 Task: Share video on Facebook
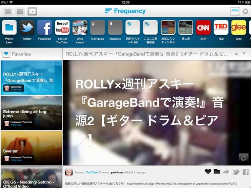(246, 172)
